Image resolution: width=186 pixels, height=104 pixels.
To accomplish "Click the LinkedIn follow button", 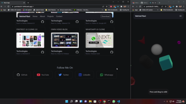I will pyautogui.click(x=84, y=75).
